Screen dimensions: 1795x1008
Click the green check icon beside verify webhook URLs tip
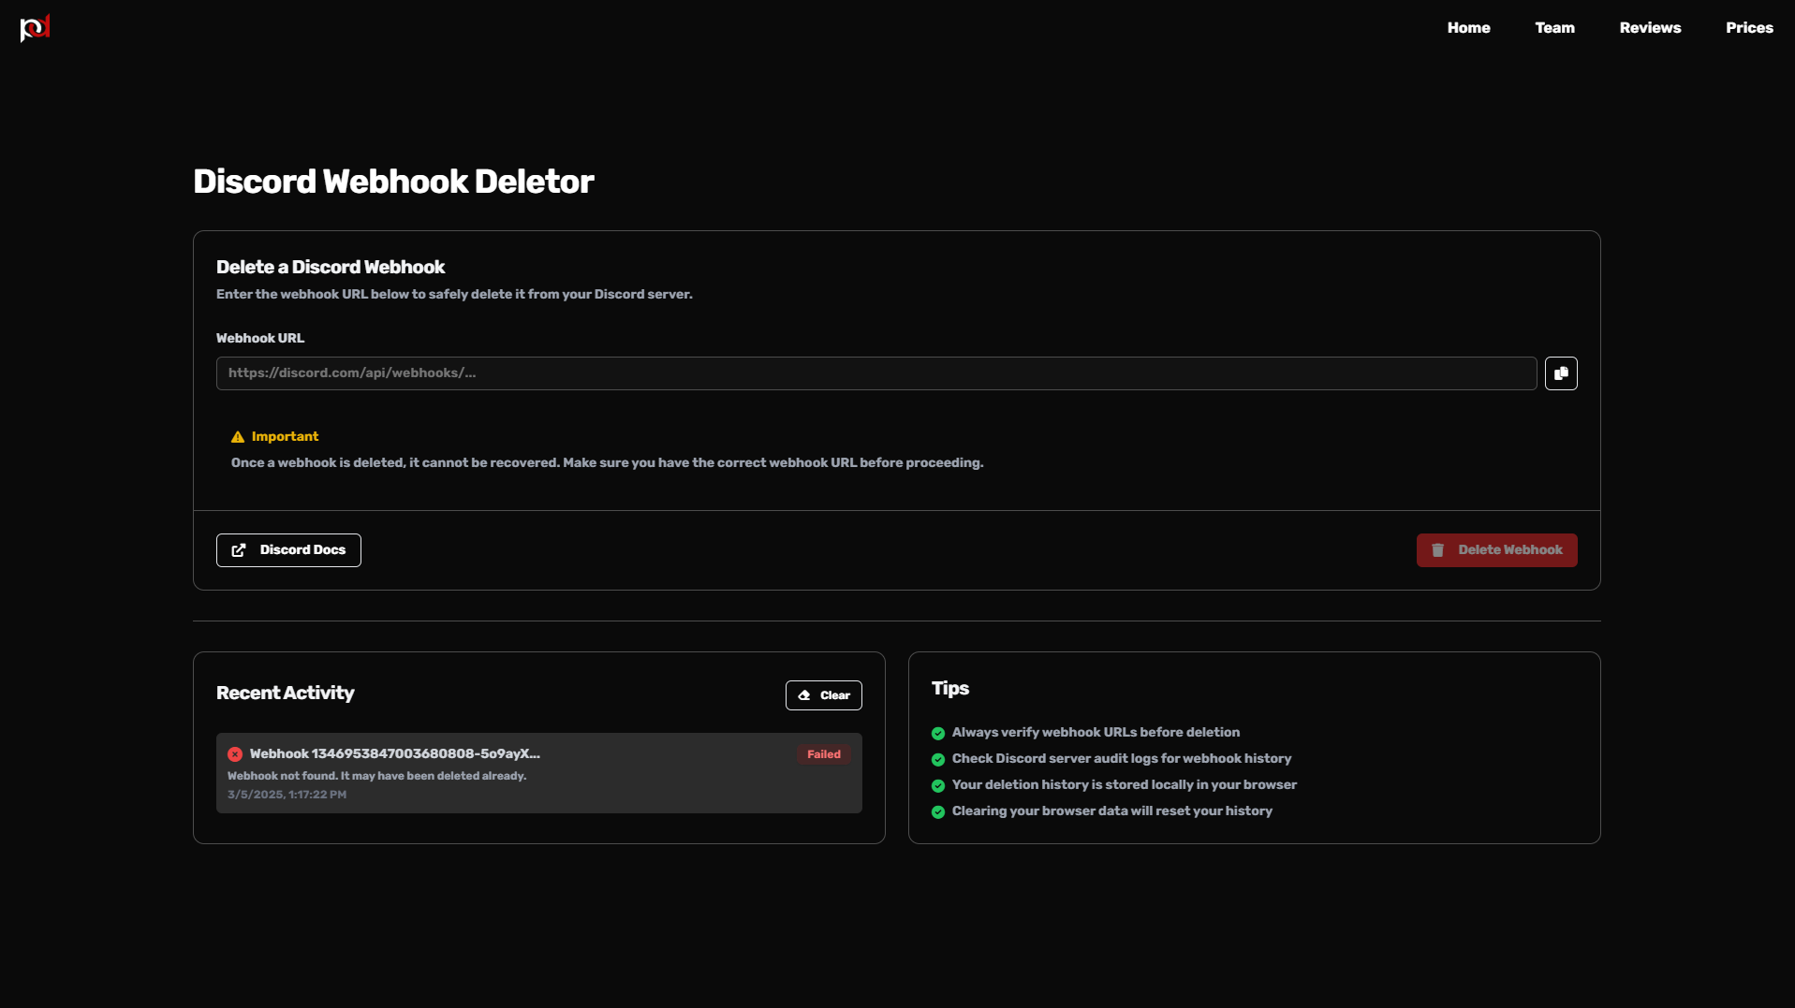tap(938, 733)
